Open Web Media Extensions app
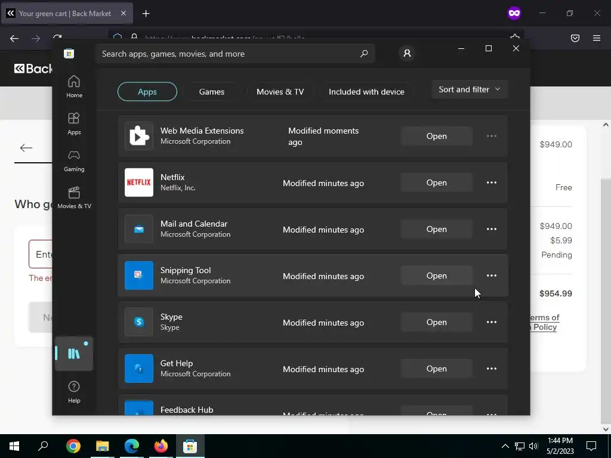The width and height of the screenshot is (611, 458). click(436, 136)
